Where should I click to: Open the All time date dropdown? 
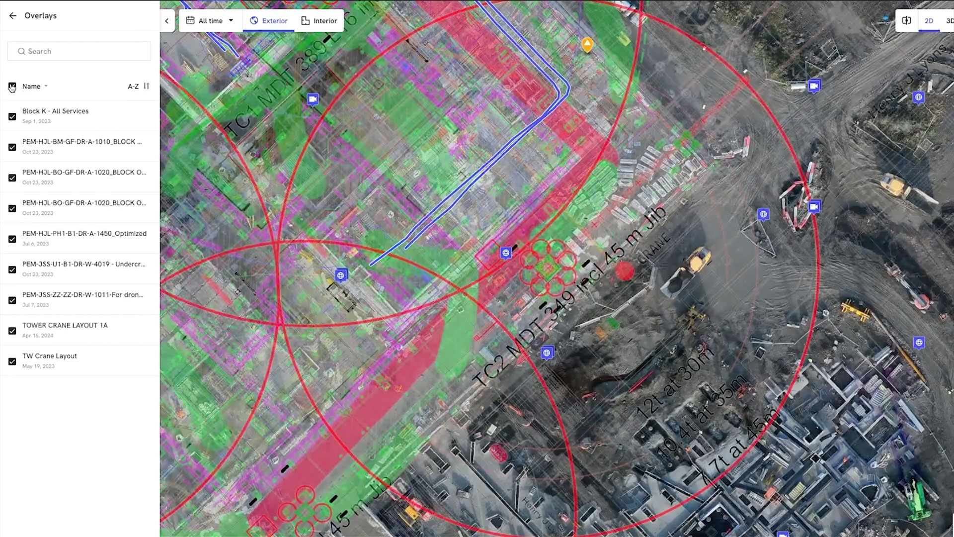click(x=210, y=21)
